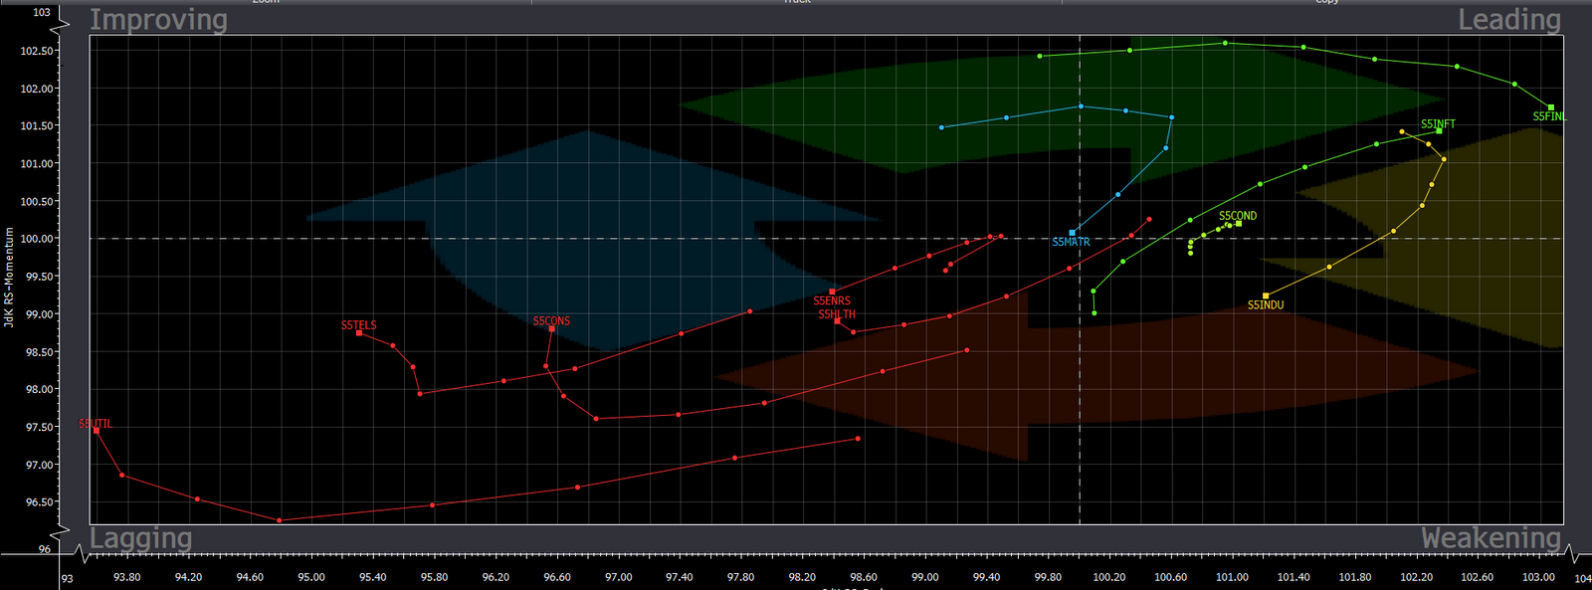This screenshot has height=590, width=1592.
Task: Click the S5INDU sector label
Action: point(1266,305)
